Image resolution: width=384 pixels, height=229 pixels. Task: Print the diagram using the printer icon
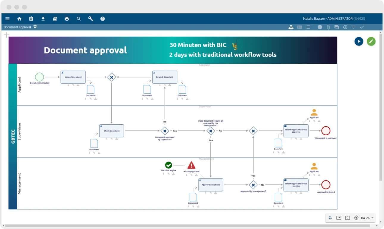click(67, 19)
